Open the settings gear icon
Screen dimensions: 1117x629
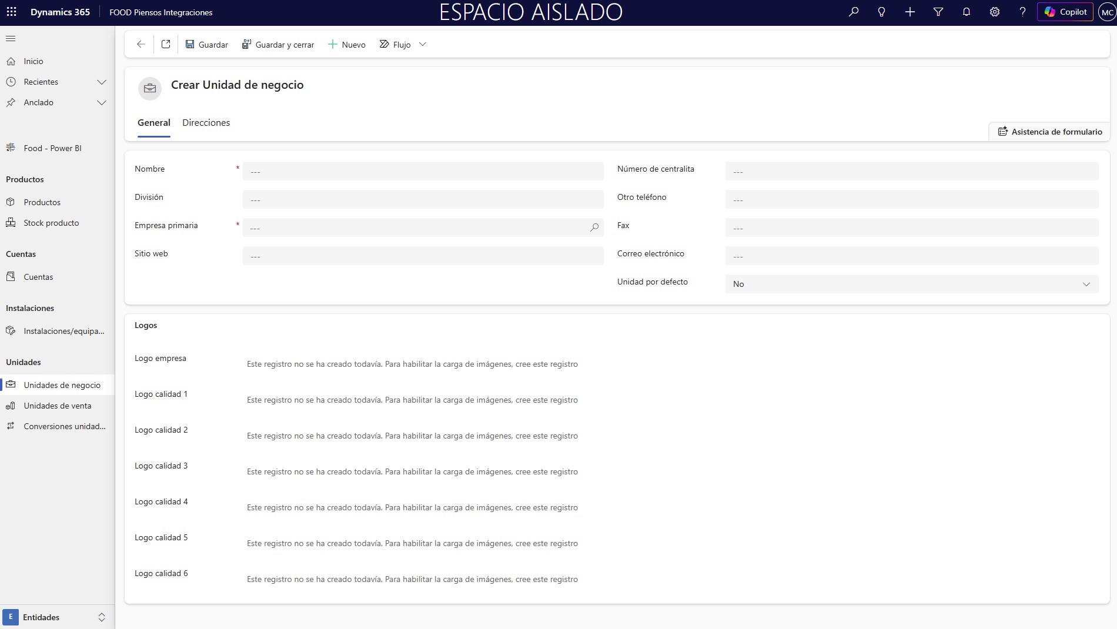pyautogui.click(x=995, y=12)
